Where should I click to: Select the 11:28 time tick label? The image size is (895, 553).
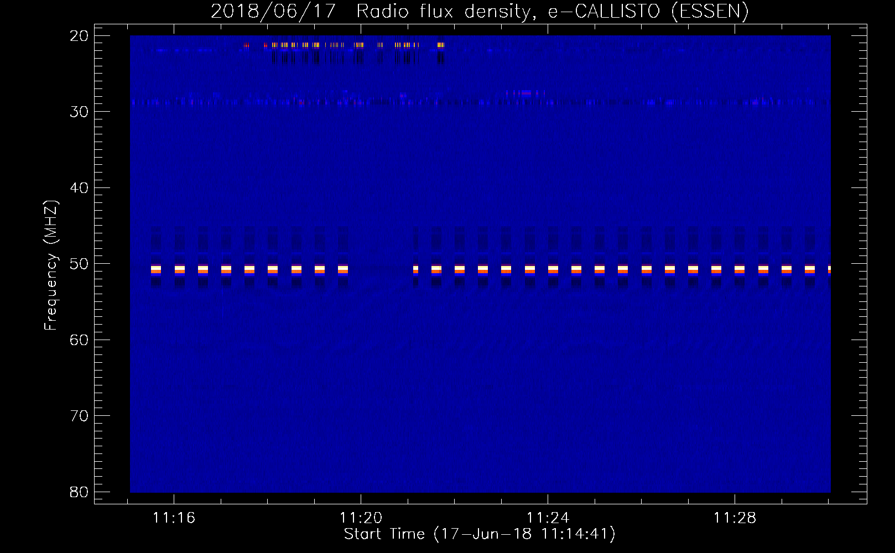[735, 518]
